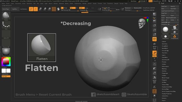This screenshot has width=182, height=102.
Task: Open the Preferences menu
Action: click(x=78, y=3)
